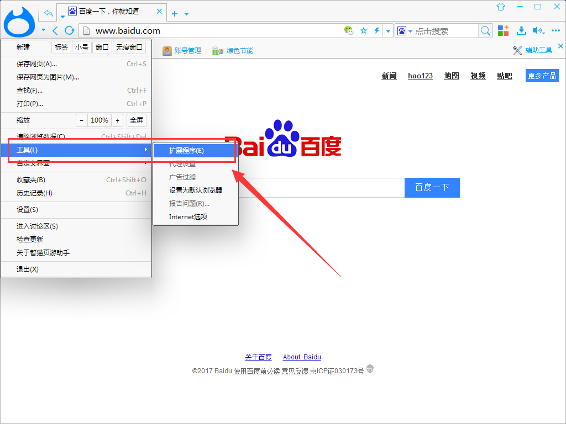Click the 点击搜索 search input field

pyautogui.click(x=437, y=31)
